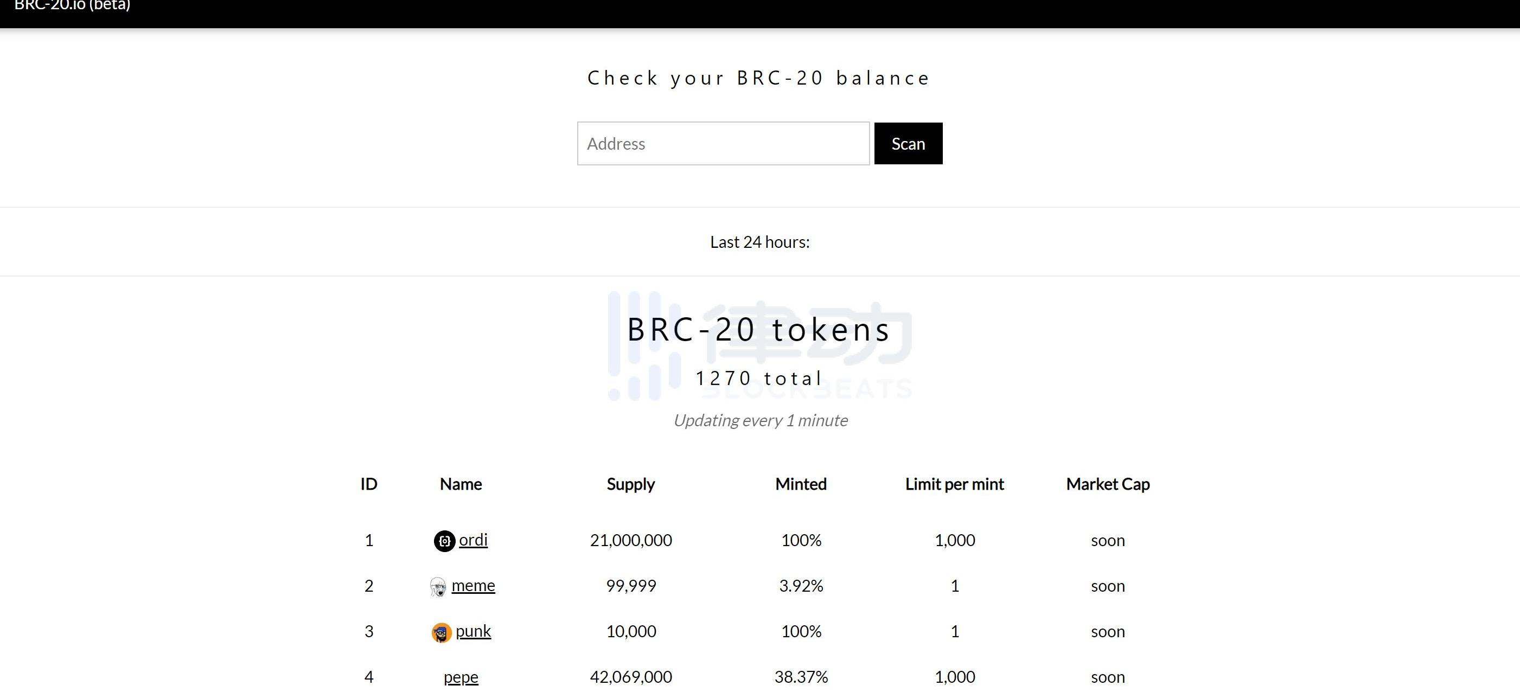
Task: Click the 1270 total count text
Action: coord(759,378)
